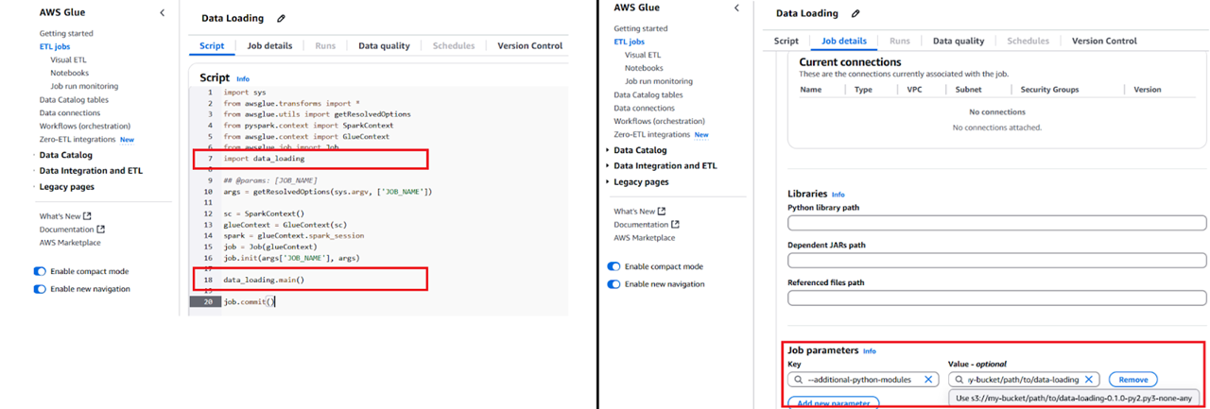Click the parameter Value input field
The height and width of the screenshot is (409, 1210).
coord(1023,379)
